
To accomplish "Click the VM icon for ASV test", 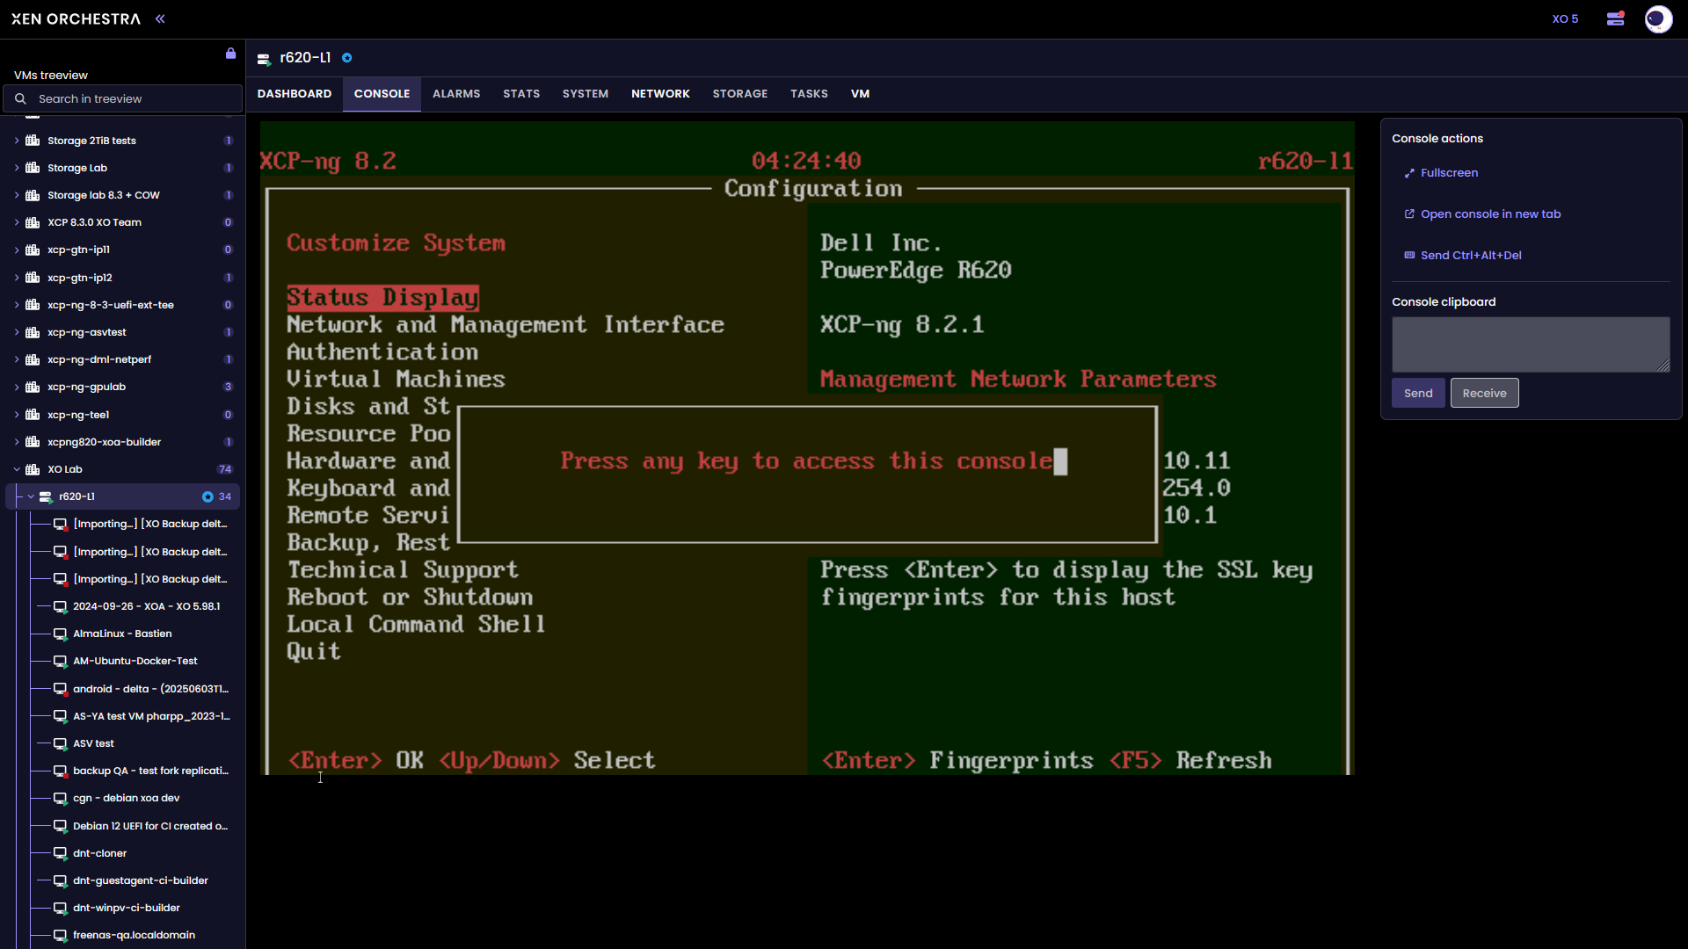I will coord(61,744).
